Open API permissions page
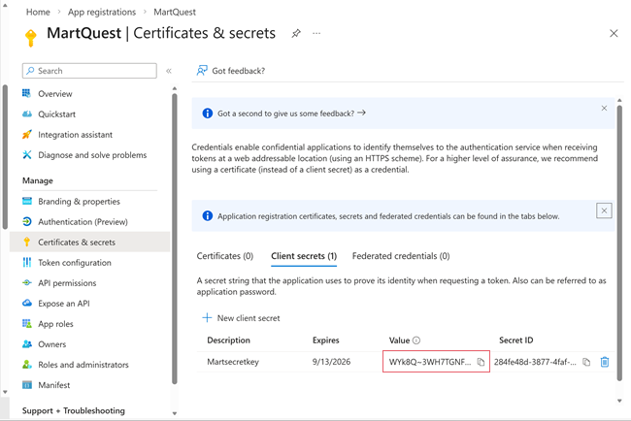 click(67, 283)
